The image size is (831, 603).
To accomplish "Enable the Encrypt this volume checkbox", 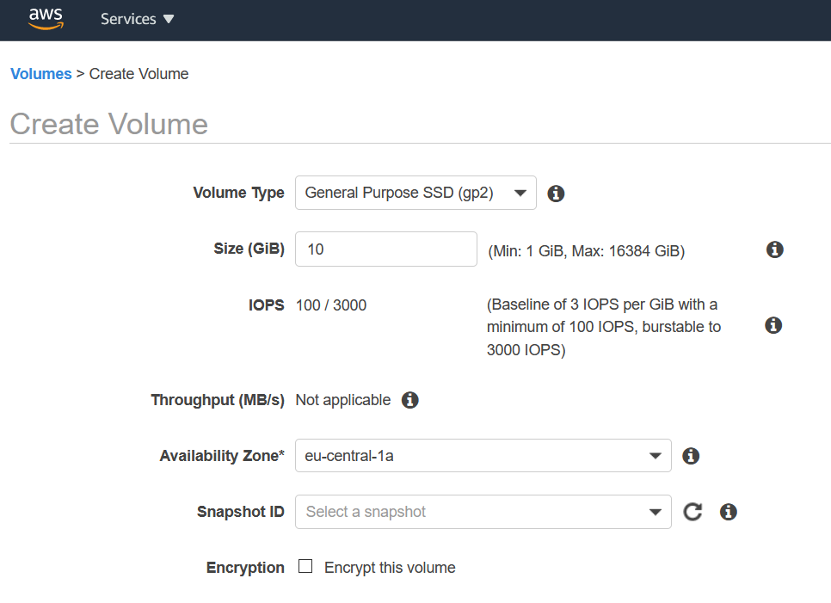I will [305, 567].
